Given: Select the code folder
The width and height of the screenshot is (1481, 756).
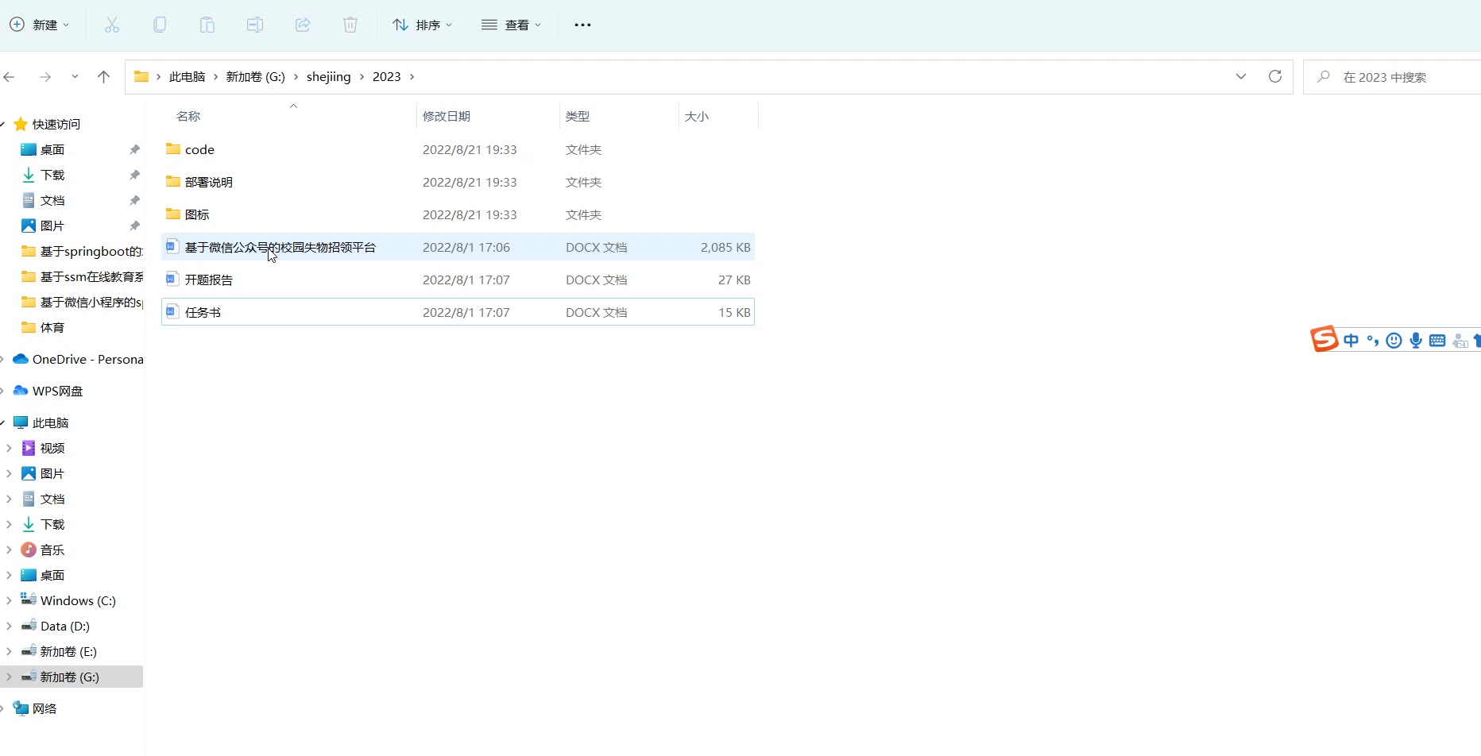Looking at the screenshot, I should [199, 150].
